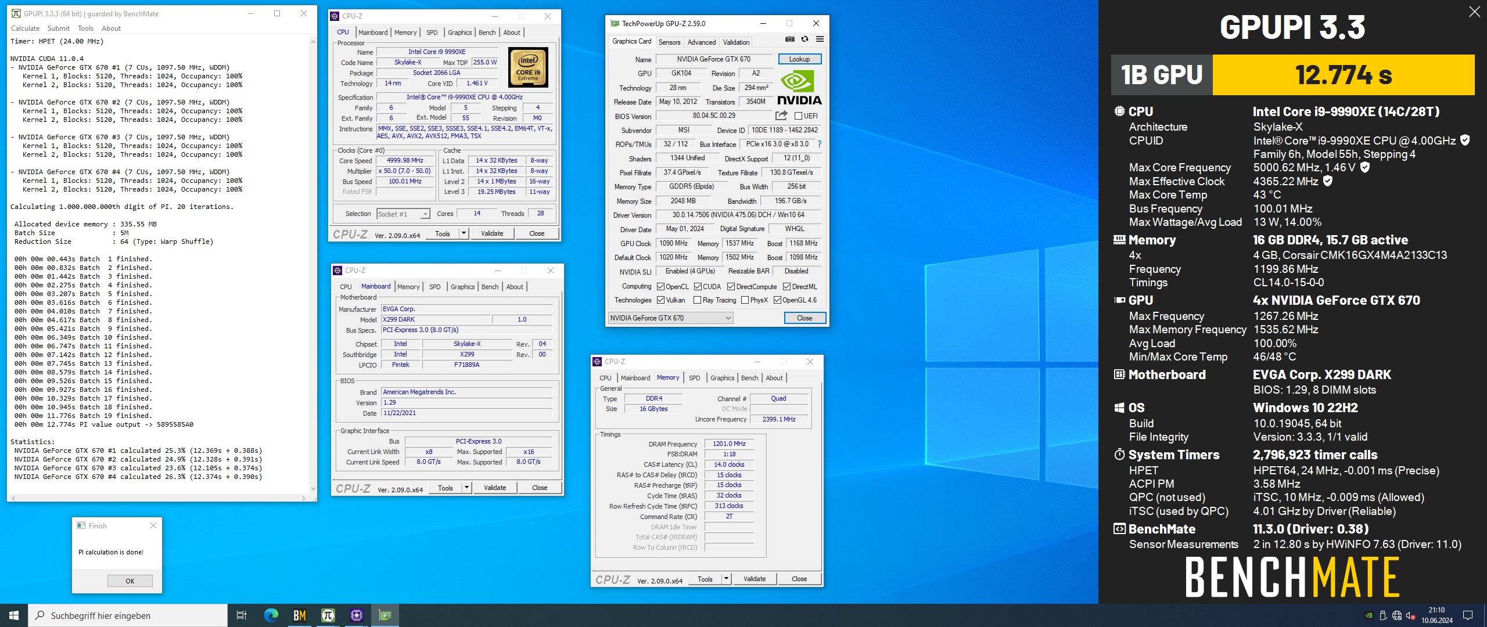Click the muted volume tray icon

pyautogui.click(x=1411, y=615)
